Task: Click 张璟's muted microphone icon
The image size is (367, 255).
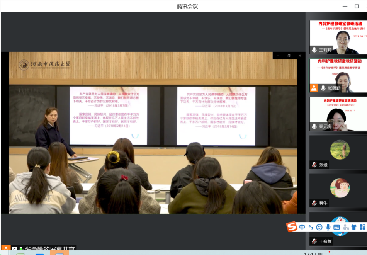Action: coord(314,165)
